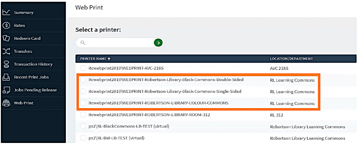Select the LIBRARY-ROOM-312 printer radio button
The width and height of the screenshot is (358, 145).
pyautogui.click(x=83, y=114)
